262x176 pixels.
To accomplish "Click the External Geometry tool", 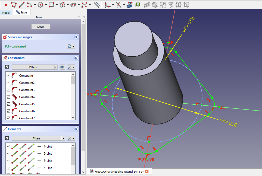I will point(130,5).
